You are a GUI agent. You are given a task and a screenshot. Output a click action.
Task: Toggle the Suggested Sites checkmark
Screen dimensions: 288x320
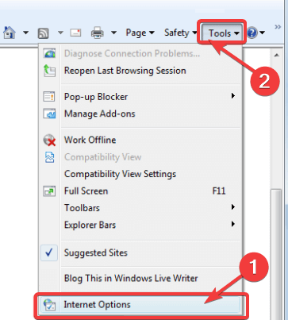[x=49, y=253]
